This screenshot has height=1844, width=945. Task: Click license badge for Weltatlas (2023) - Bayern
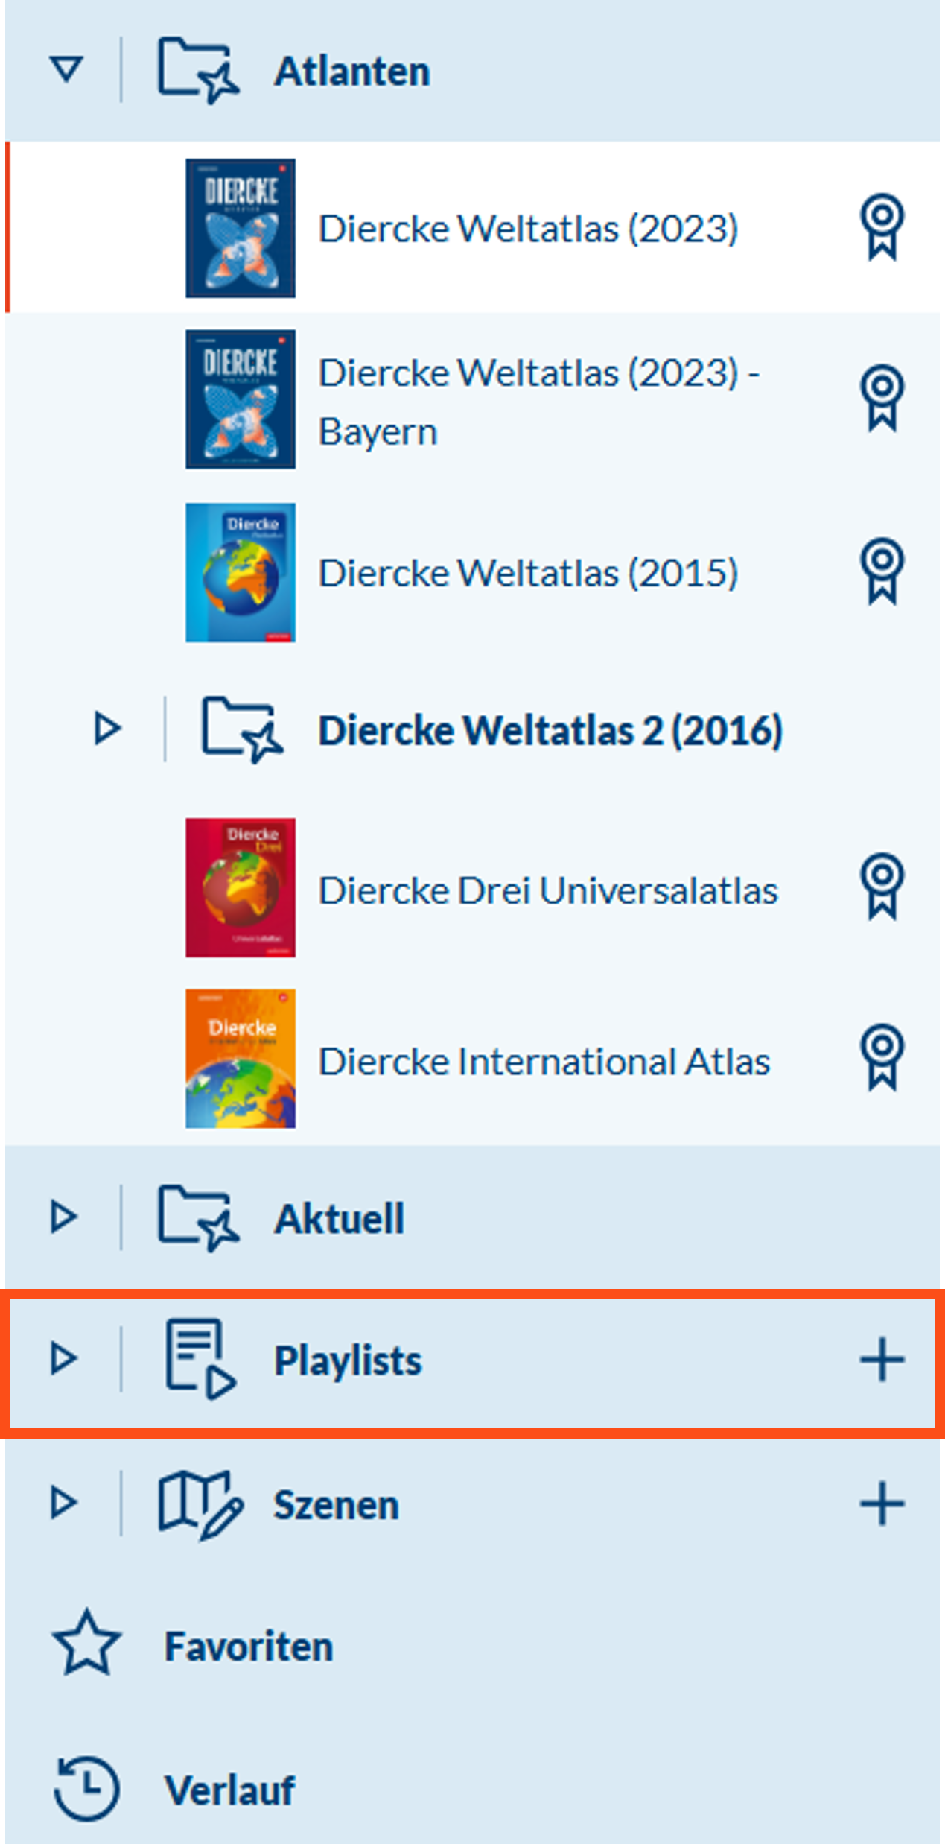pyautogui.click(x=882, y=399)
